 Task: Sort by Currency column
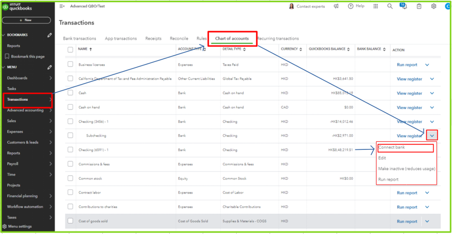click(301, 50)
